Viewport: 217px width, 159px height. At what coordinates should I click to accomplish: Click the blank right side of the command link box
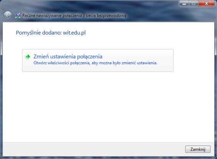coord(166,60)
